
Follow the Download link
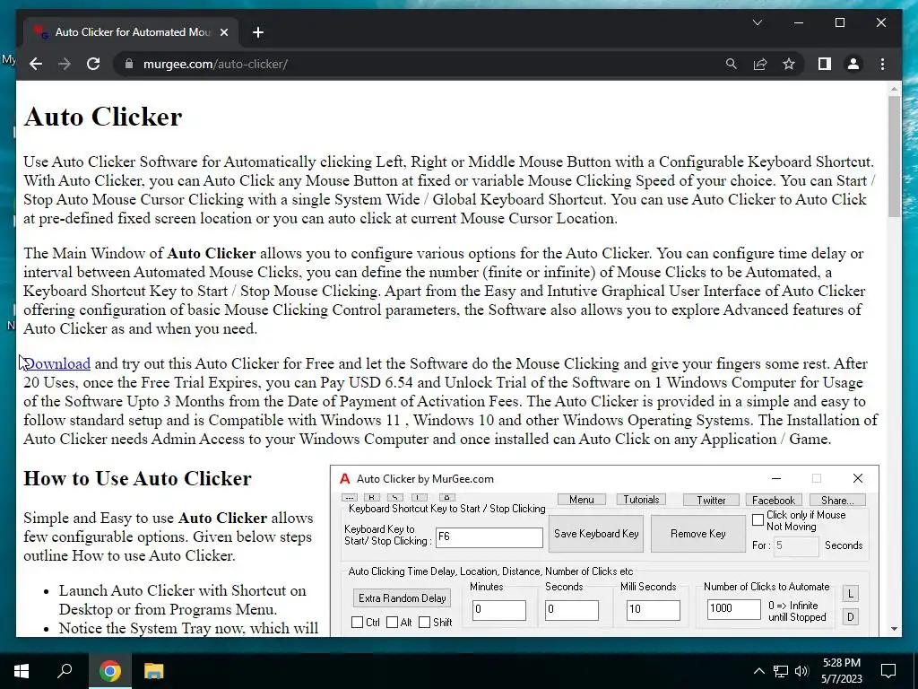tap(57, 364)
